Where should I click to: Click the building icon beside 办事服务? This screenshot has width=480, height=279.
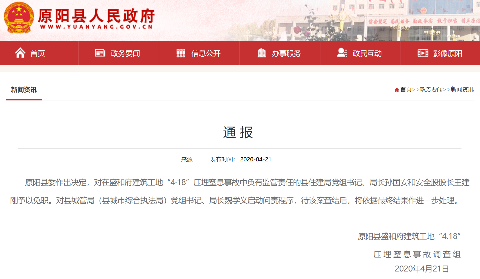pyautogui.click(x=262, y=53)
